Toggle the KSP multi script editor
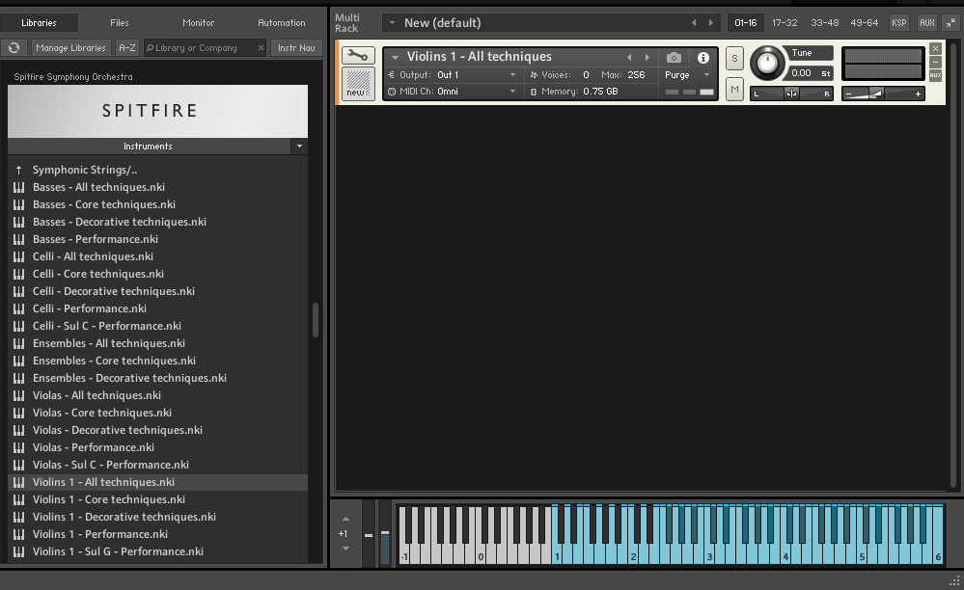 898,23
